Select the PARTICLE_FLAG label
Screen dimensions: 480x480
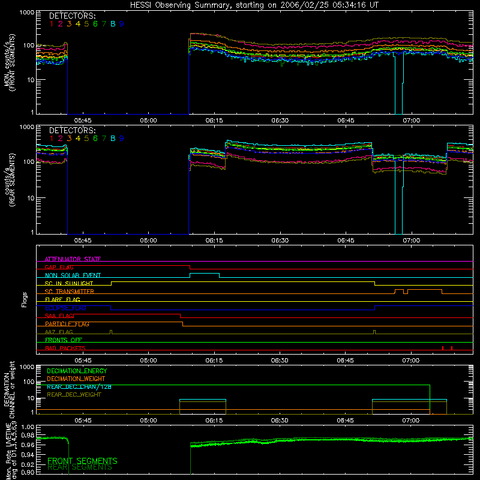67,324
